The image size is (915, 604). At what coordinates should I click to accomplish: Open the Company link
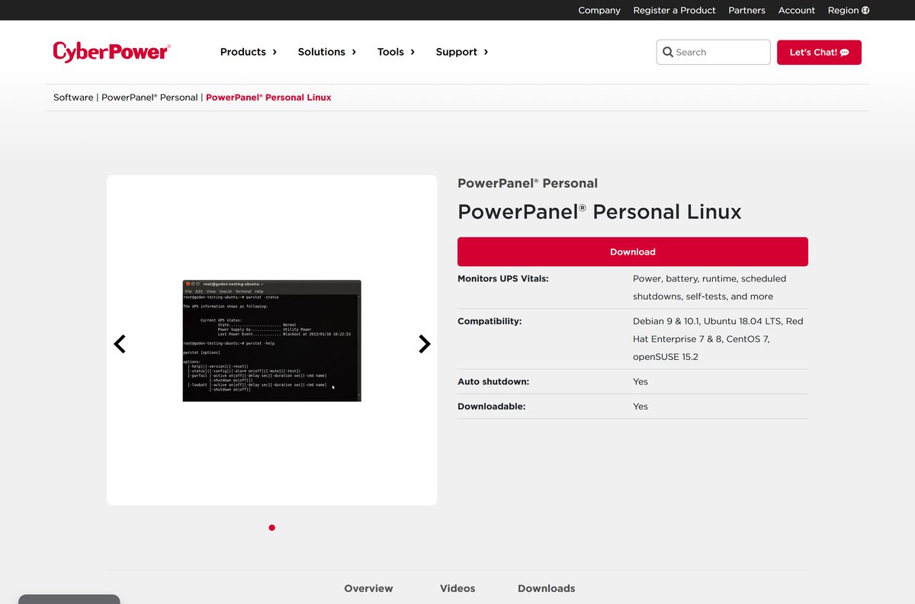point(599,10)
